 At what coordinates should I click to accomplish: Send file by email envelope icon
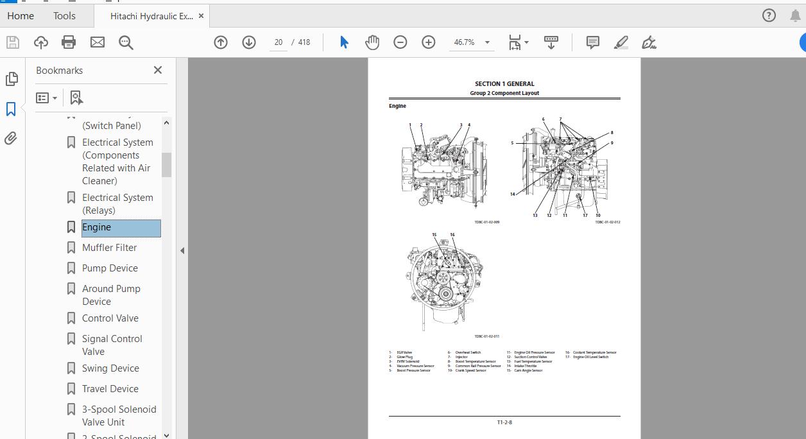(x=98, y=42)
